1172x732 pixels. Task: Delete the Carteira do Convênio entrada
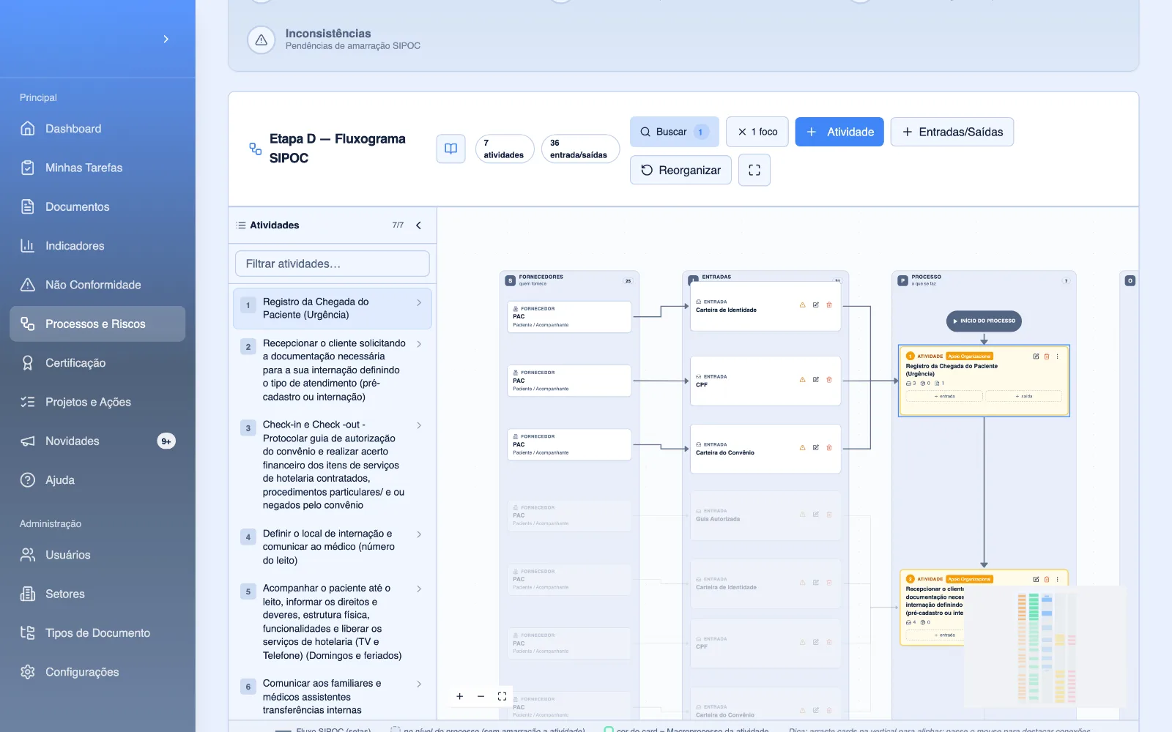pyautogui.click(x=829, y=447)
